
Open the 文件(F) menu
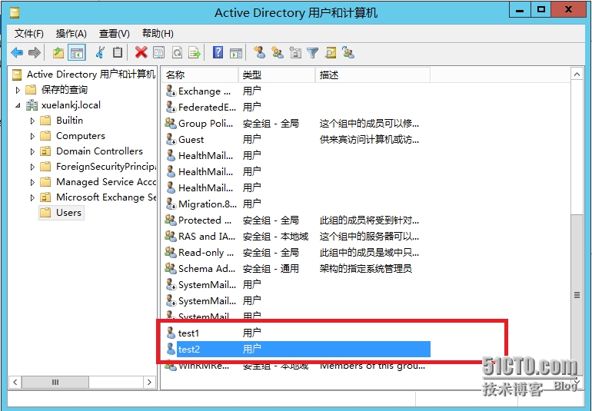(x=28, y=34)
